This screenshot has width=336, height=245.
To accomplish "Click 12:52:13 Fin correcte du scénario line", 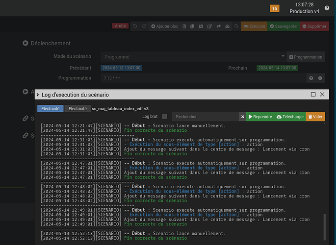I will (114, 238).
